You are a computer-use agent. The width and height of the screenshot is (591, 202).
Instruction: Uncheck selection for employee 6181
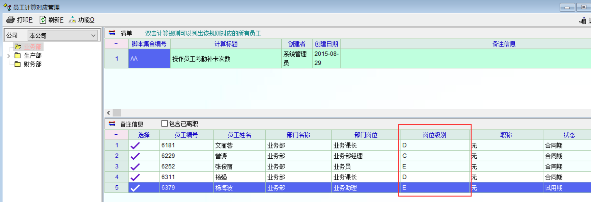tap(135, 146)
